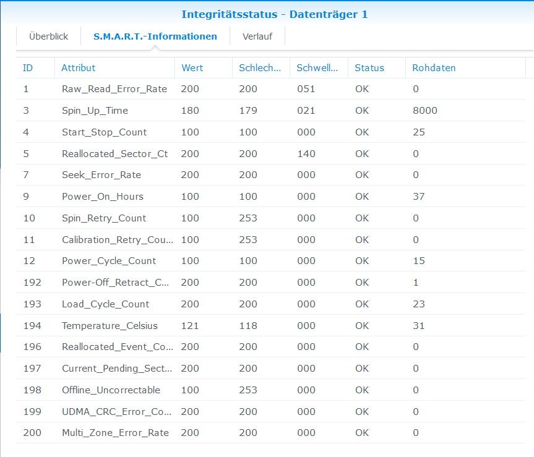Select the Offline_Uncorrectable attribute
This screenshot has width=534, height=457.
pos(111,390)
